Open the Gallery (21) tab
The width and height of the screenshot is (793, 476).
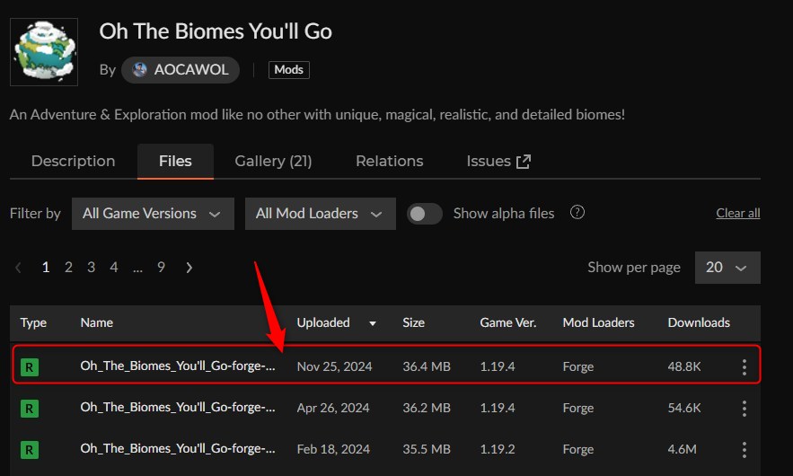pos(273,162)
